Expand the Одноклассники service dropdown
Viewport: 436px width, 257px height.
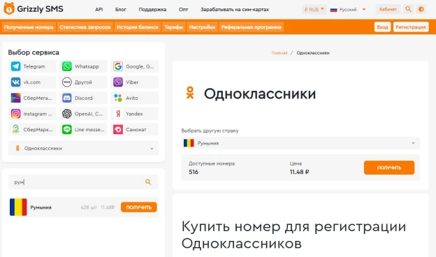(83, 148)
